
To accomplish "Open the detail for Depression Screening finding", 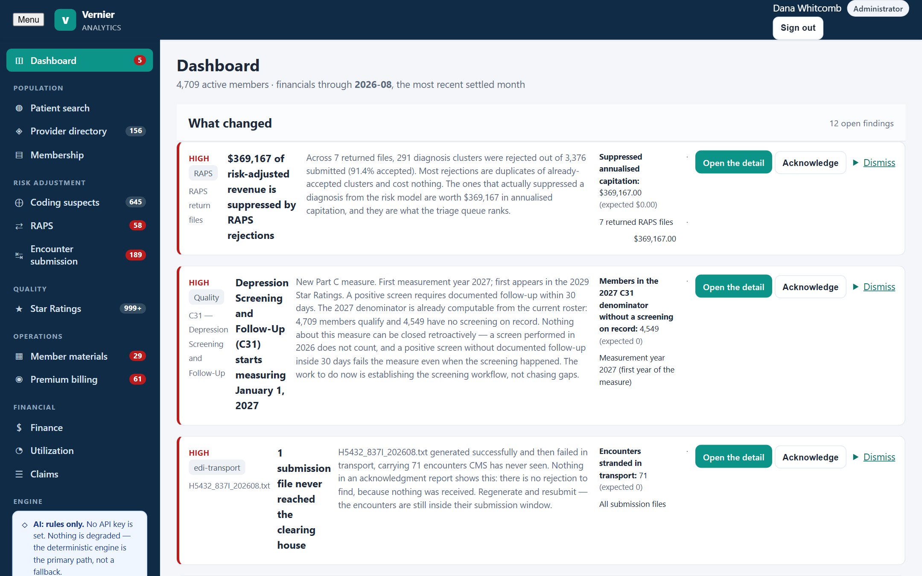I will click(733, 287).
